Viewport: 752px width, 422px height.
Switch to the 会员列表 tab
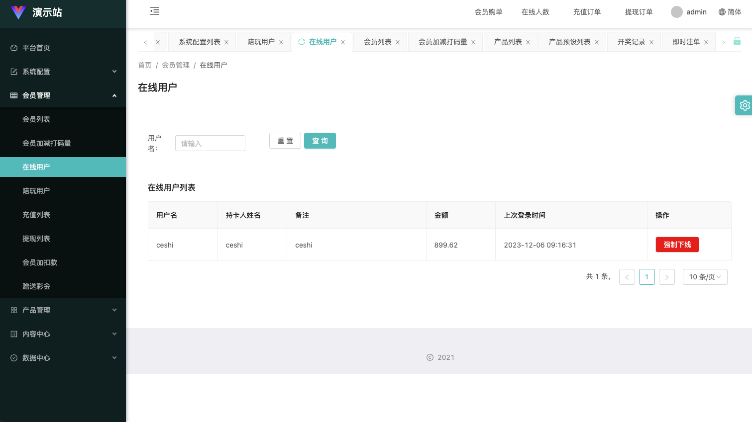377,42
